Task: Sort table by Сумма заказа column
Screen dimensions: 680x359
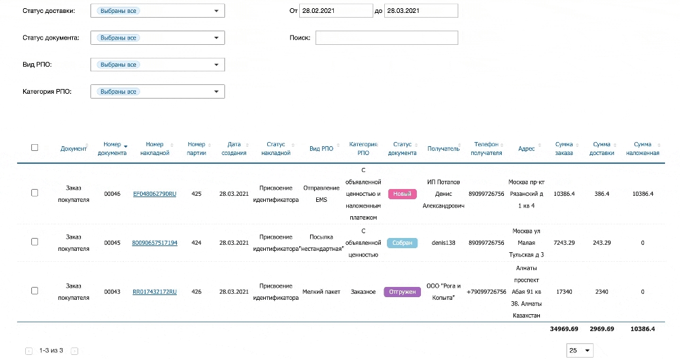Action: coord(564,149)
